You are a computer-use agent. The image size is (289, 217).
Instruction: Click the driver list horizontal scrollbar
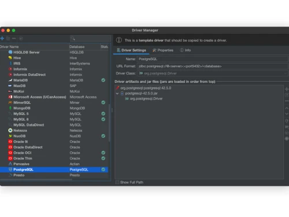pos(36,179)
